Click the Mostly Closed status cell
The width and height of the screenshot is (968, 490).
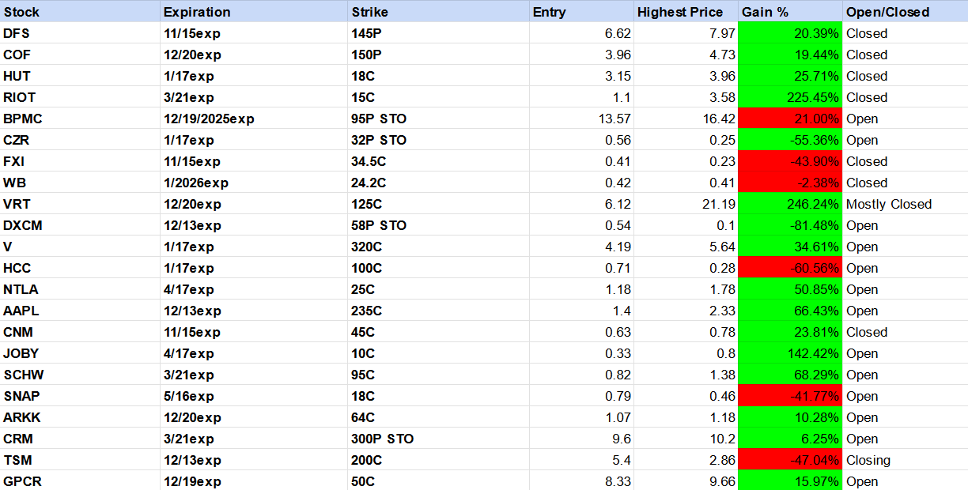(906, 204)
